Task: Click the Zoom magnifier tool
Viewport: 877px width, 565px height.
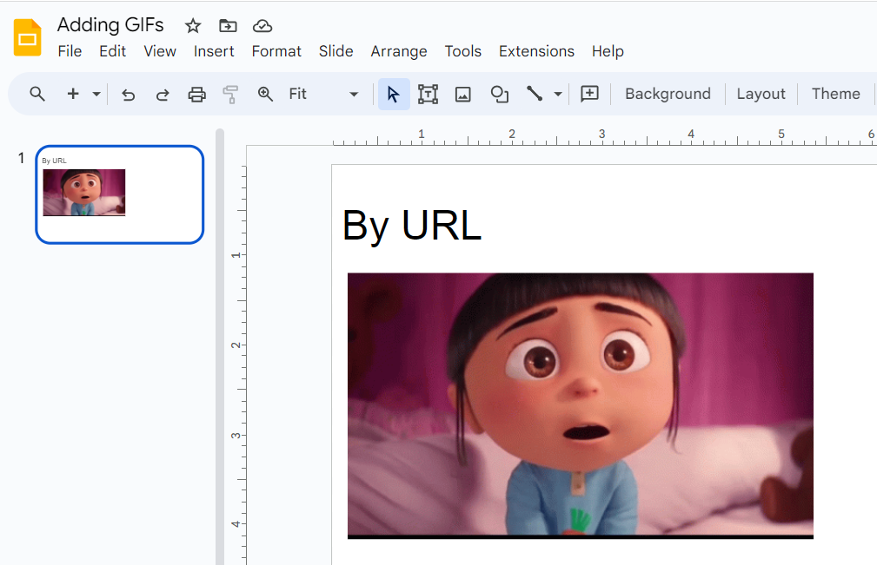Action: pos(265,94)
